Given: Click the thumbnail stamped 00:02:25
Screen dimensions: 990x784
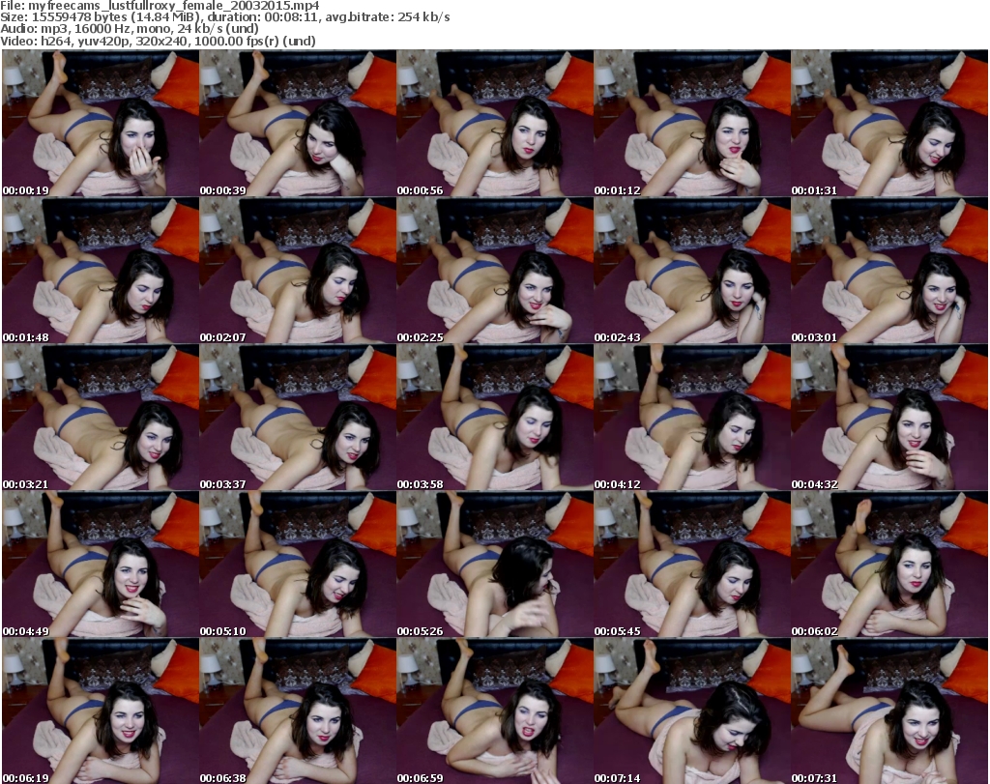Looking at the screenshot, I should pyautogui.click(x=495, y=270).
